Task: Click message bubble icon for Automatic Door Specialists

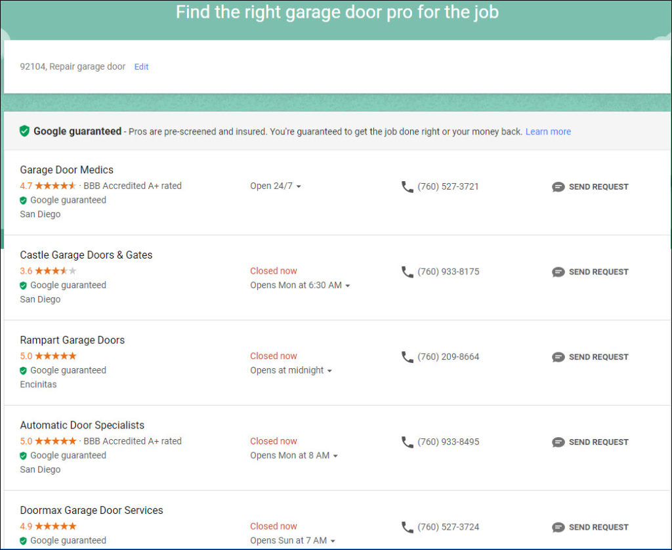Action: [558, 442]
